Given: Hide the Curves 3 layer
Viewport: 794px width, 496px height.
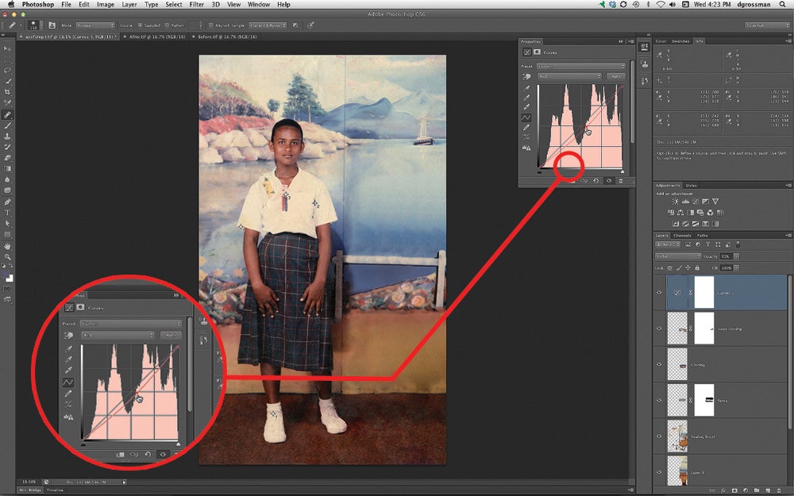Looking at the screenshot, I should tap(659, 293).
